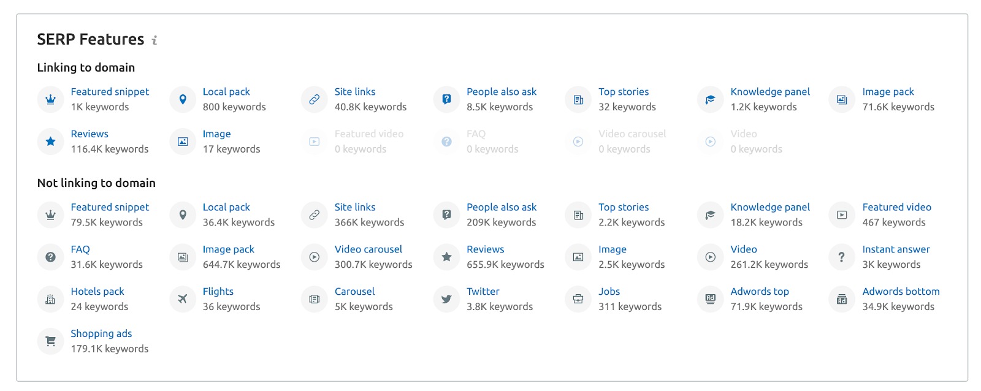Click the Video carousel play icon
The width and height of the screenshot is (981, 391).
(x=314, y=257)
